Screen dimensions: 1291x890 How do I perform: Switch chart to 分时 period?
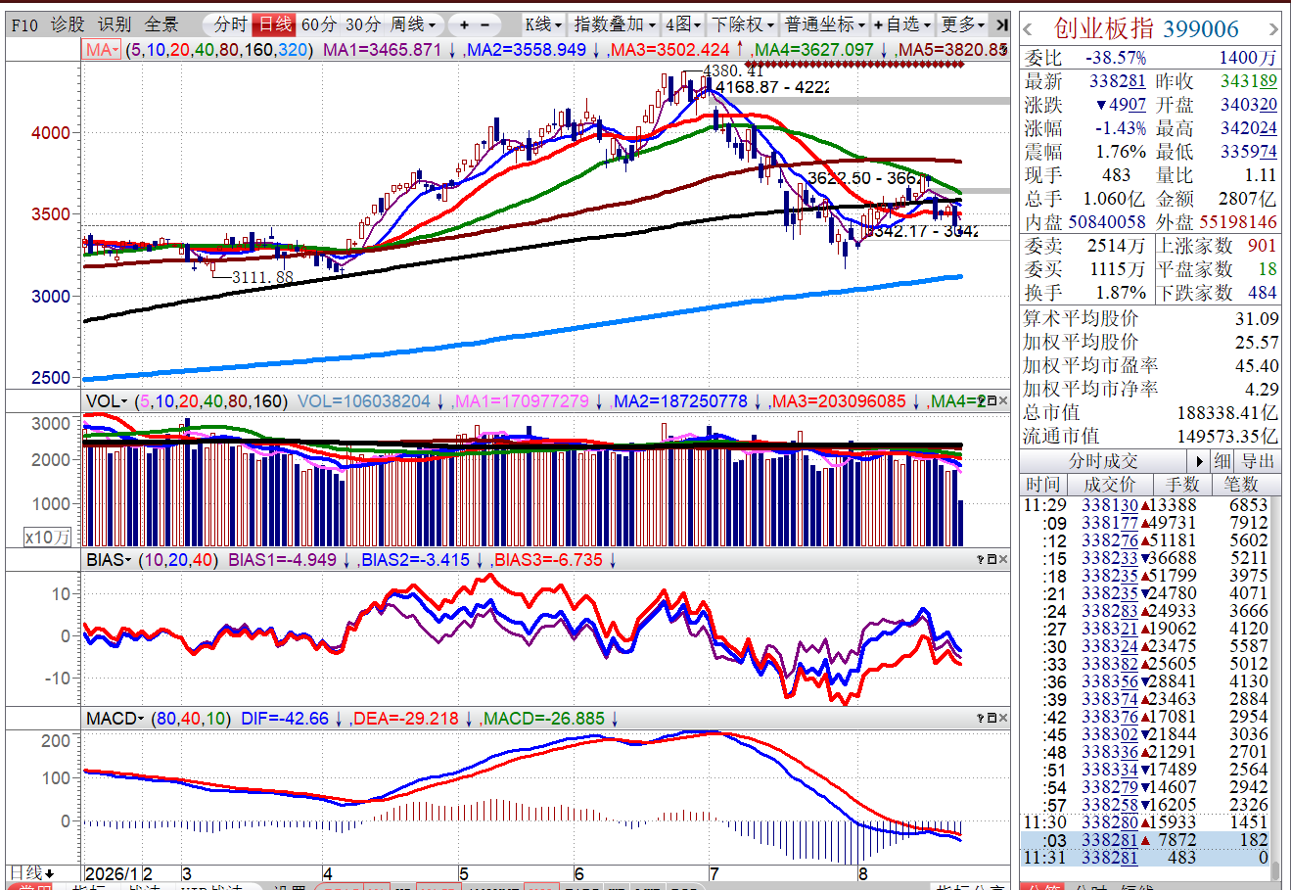click(x=229, y=24)
